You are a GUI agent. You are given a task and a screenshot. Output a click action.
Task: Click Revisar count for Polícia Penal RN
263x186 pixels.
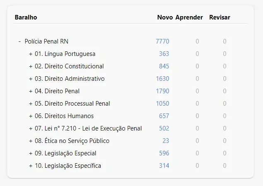(x=224, y=41)
